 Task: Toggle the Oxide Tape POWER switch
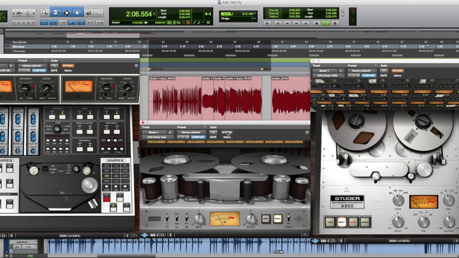[x=289, y=218]
